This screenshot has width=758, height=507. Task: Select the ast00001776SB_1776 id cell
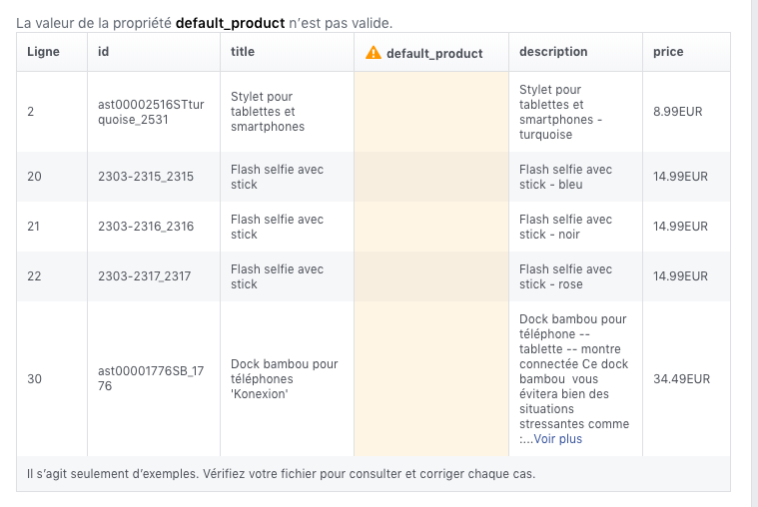(x=154, y=378)
